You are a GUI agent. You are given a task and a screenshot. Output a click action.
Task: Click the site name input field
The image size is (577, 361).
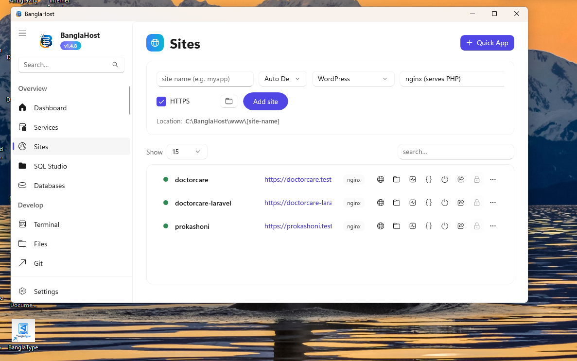(x=205, y=79)
